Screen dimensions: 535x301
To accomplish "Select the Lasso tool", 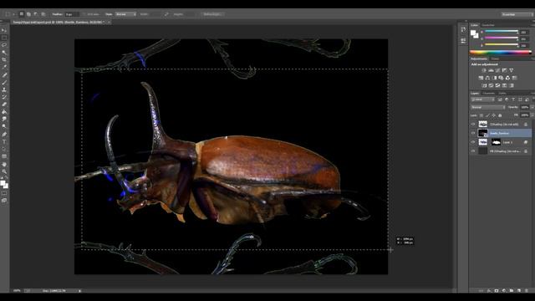I will [x=4, y=45].
